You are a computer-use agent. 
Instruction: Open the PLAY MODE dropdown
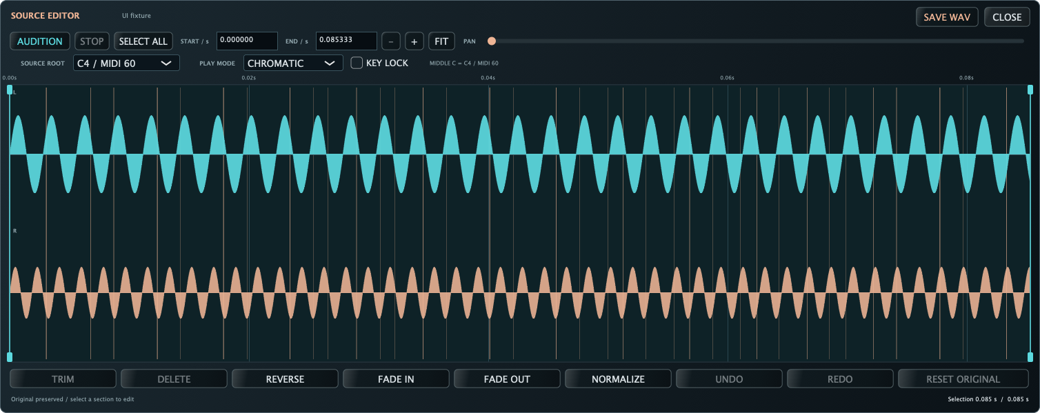click(x=293, y=63)
